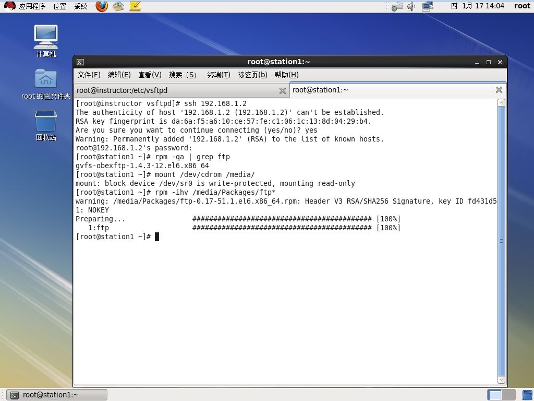Click the 'Preparing...' progress line

238,219
